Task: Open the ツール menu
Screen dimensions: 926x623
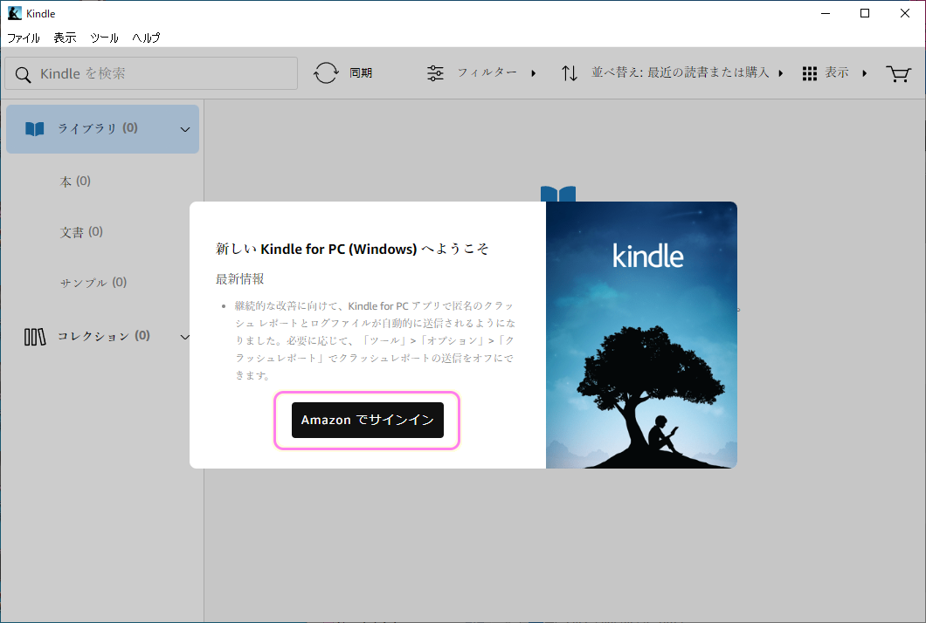Action: coord(104,38)
